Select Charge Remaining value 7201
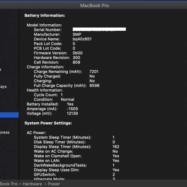187x187 pixels. [x=94, y=71]
